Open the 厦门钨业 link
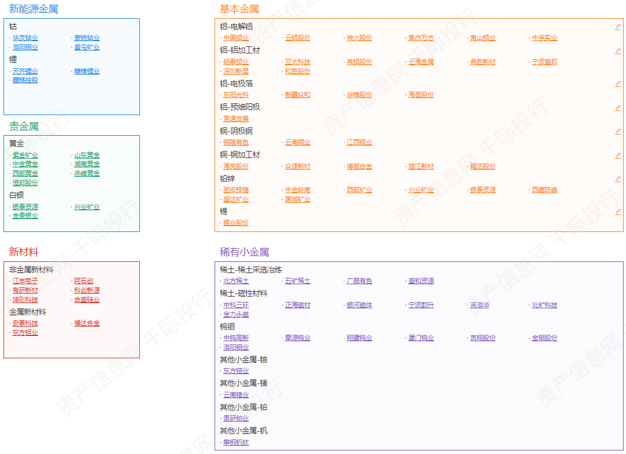626x454 pixels. click(421, 338)
